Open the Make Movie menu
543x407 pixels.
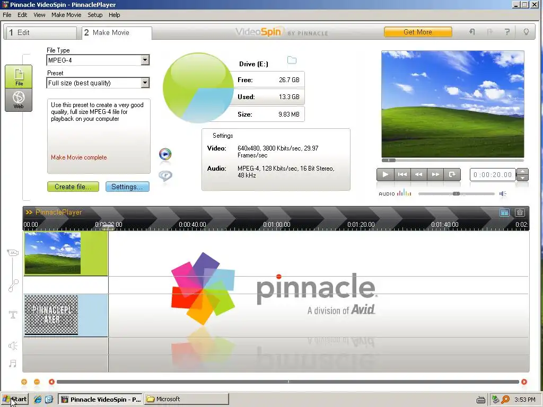click(x=66, y=15)
